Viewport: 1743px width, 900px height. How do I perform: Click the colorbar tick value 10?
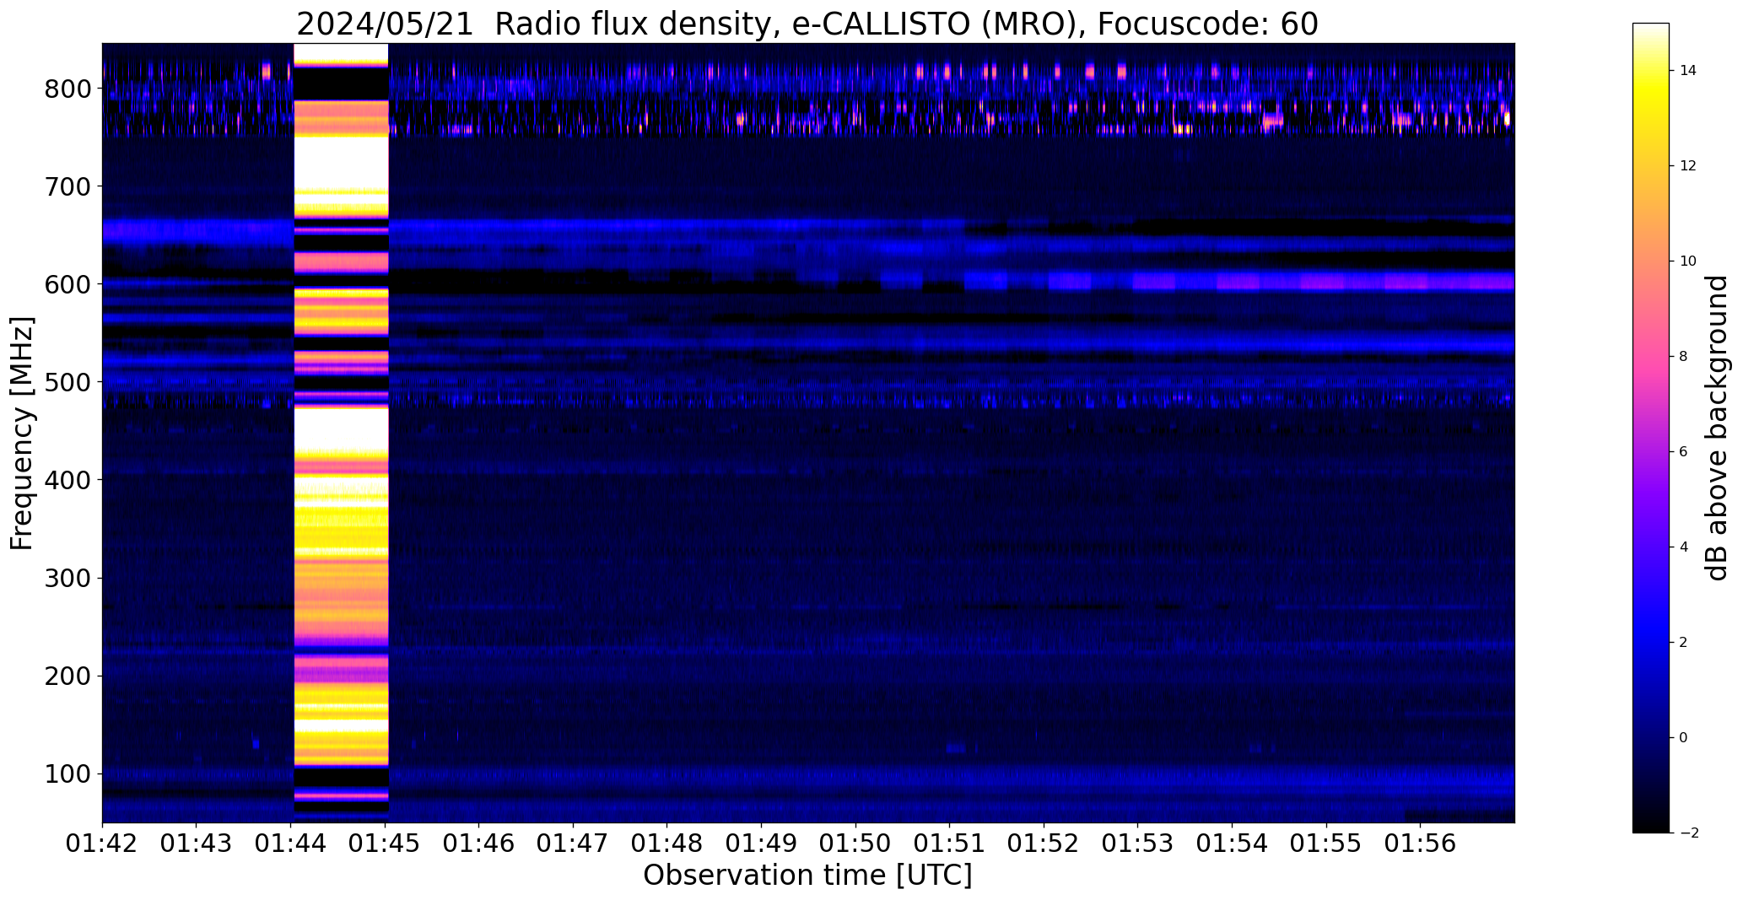click(1688, 261)
